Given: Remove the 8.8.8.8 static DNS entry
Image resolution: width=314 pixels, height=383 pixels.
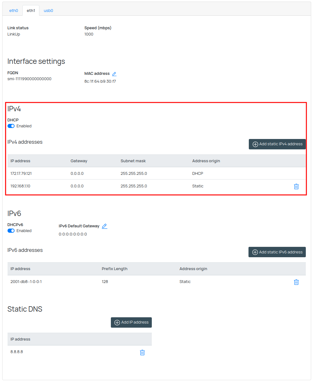Looking at the screenshot, I should tap(142, 352).
